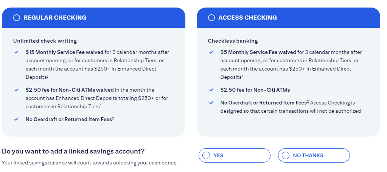Open footnote 2 after Access Checking's Returned Item Fees
This screenshot has width=387, height=172.
click(x=308, y=102)
